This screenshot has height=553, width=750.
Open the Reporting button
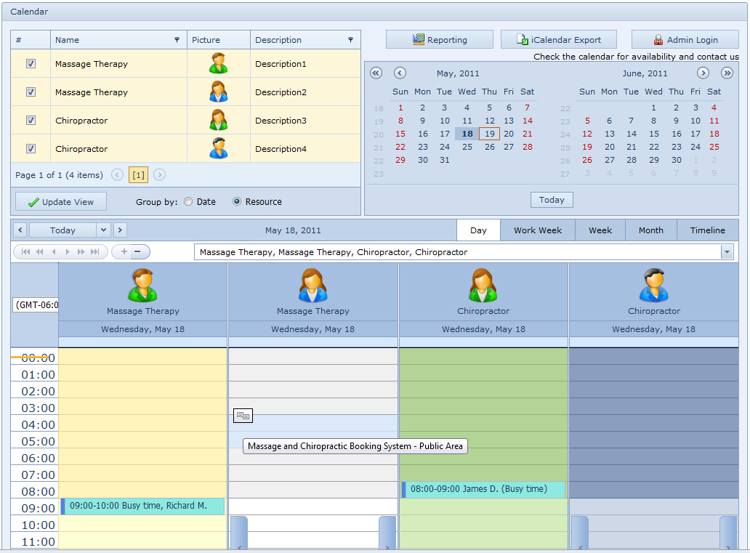439,40
